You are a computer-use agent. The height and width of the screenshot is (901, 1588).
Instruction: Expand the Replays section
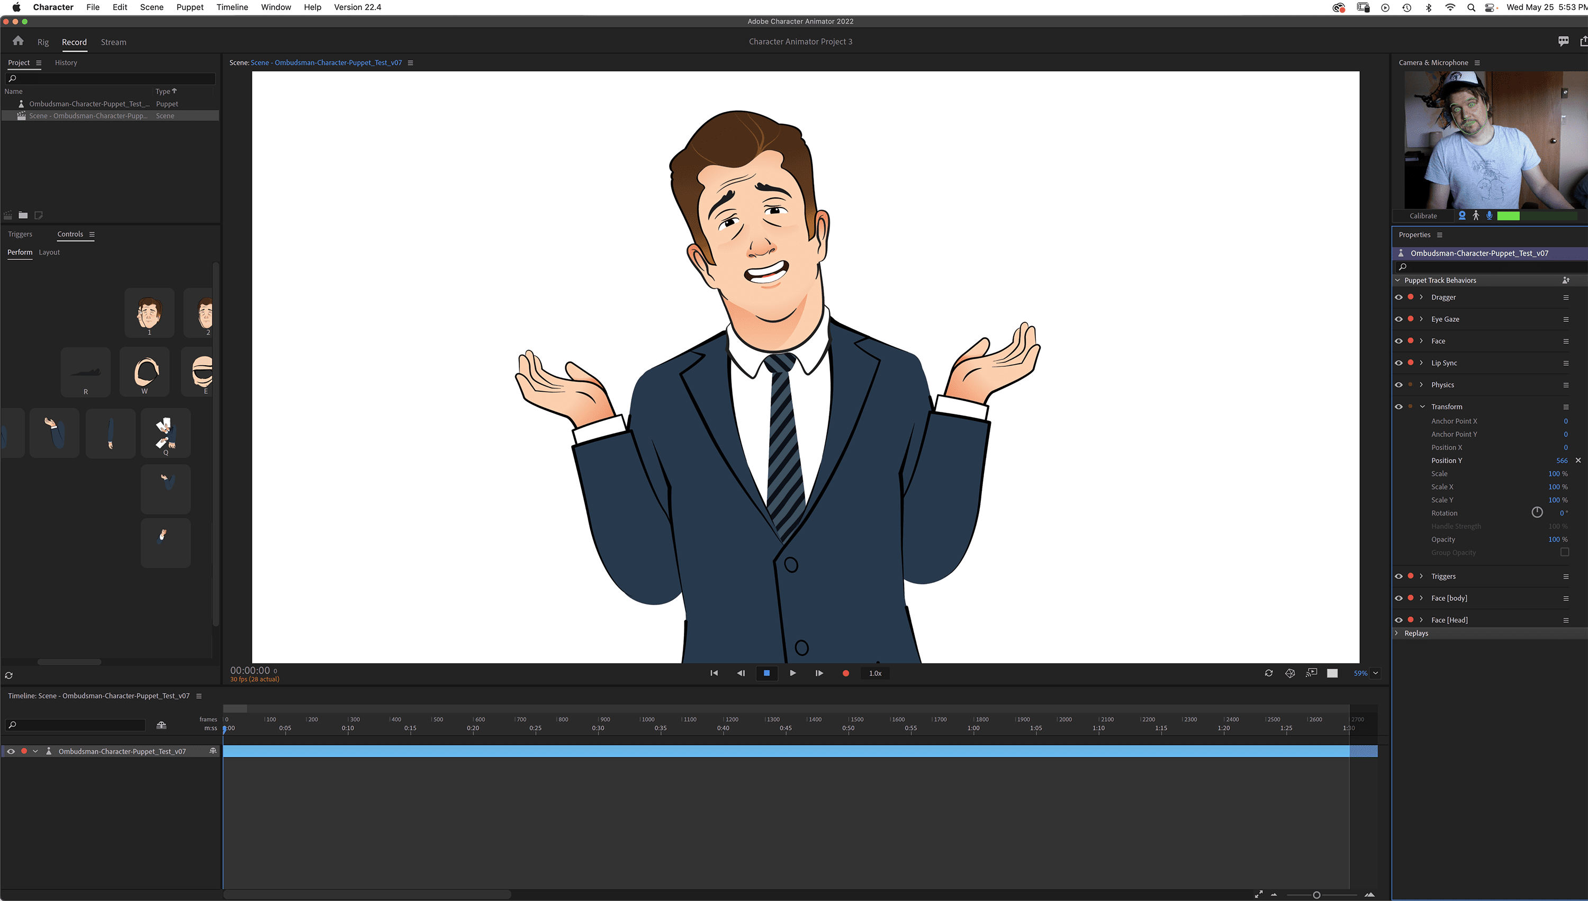point(1396,633)
